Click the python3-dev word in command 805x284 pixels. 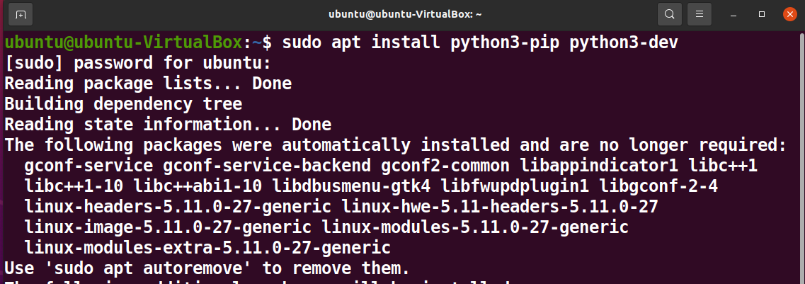pyautogui.click(x=624, y=42)
